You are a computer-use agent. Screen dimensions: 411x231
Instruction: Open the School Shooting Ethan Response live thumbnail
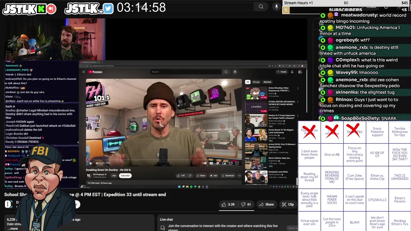pyautogui.click(x=256, y=93)
